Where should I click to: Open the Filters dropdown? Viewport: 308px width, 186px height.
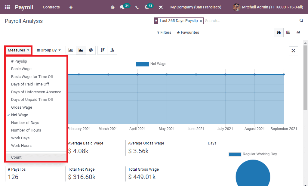click(x=164, y=32)
